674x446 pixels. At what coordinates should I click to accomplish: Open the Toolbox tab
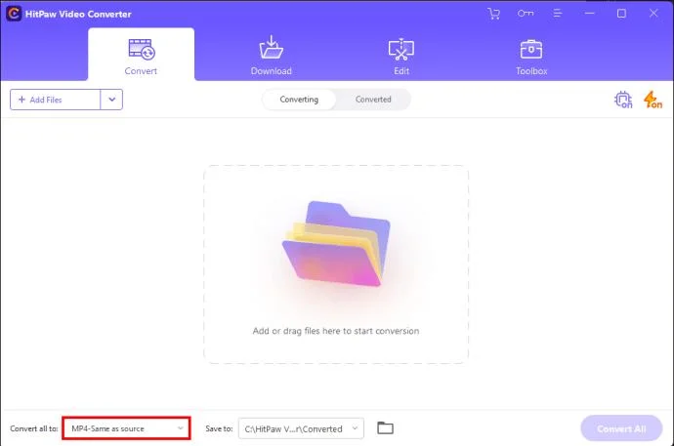point(531,58)
